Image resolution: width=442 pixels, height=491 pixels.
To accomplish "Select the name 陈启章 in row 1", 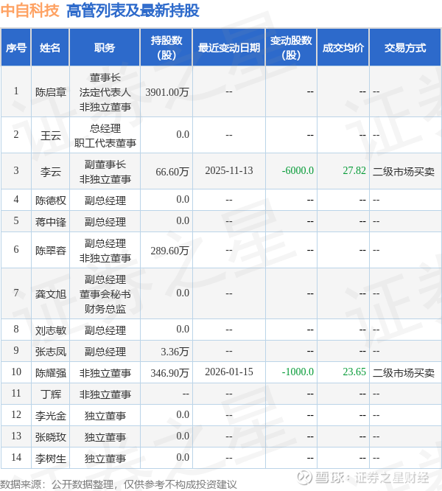I will (x=51, y=92).
